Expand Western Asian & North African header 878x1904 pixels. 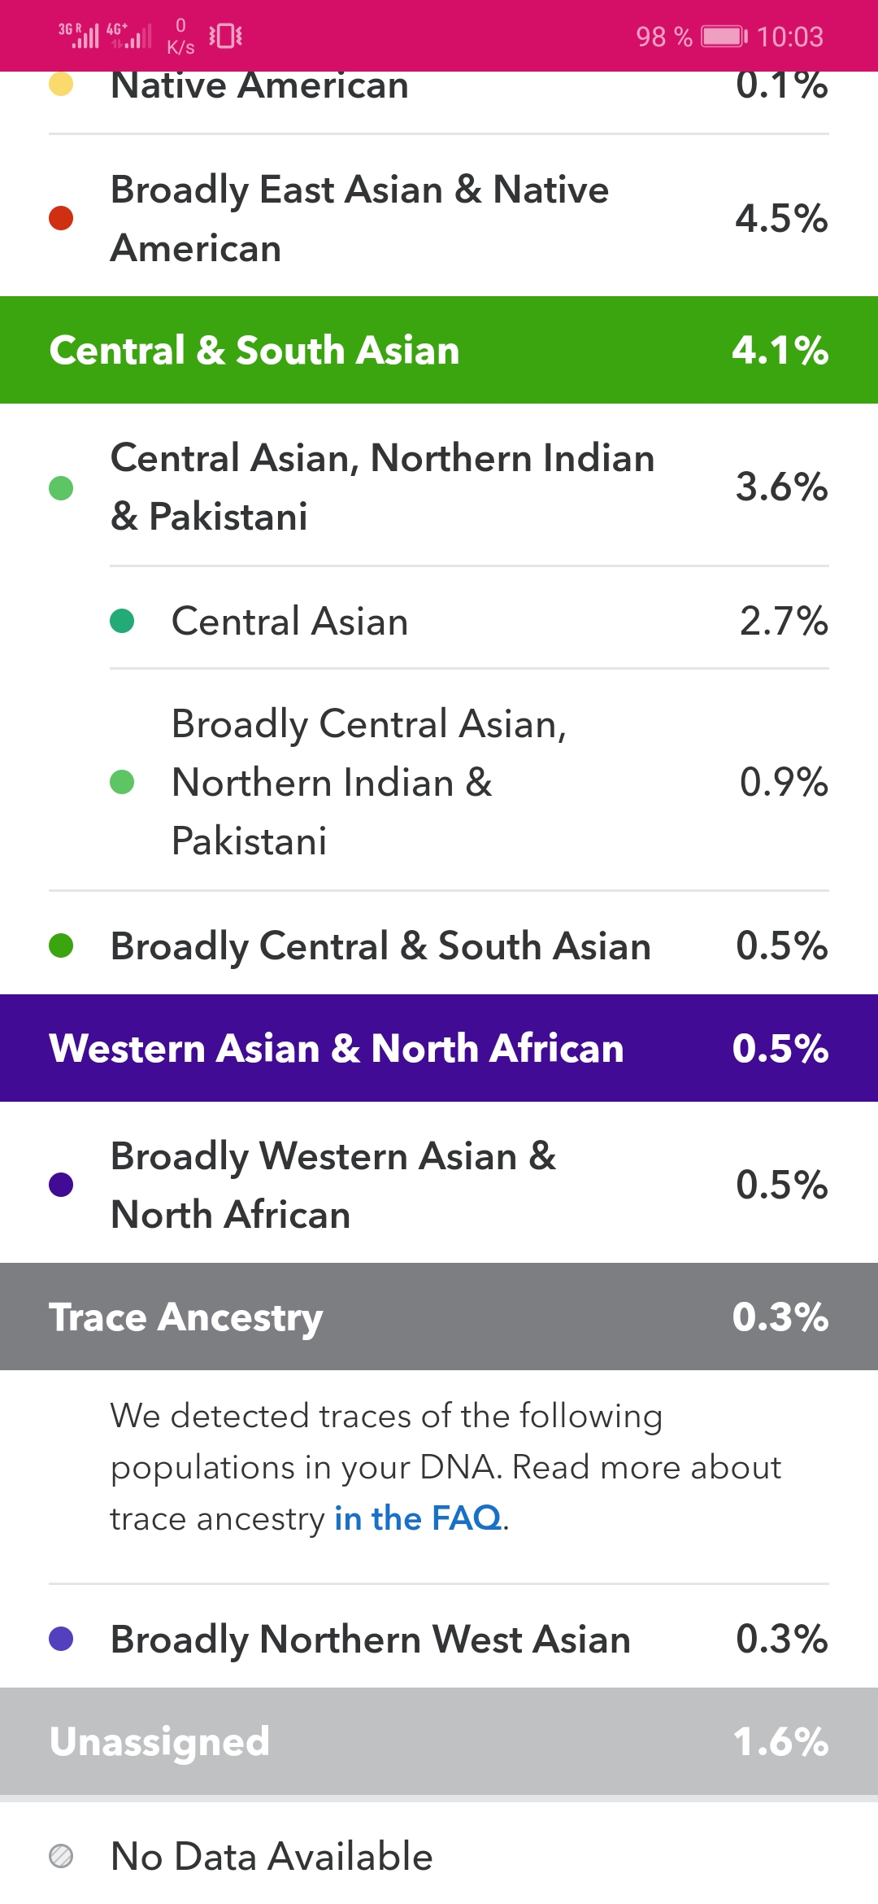coord(439,1048)
